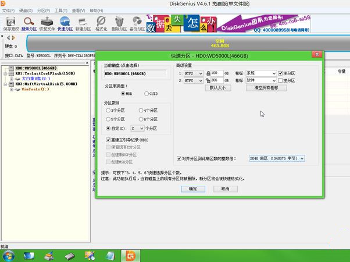Select the GUID partition table type
Viewport: 350px width, 262px height.
click(x=147, y=93)
